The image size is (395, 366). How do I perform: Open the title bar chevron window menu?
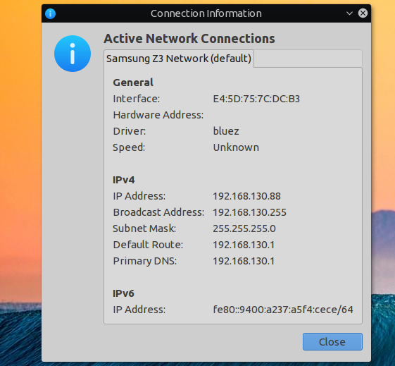tap(349, 13)
